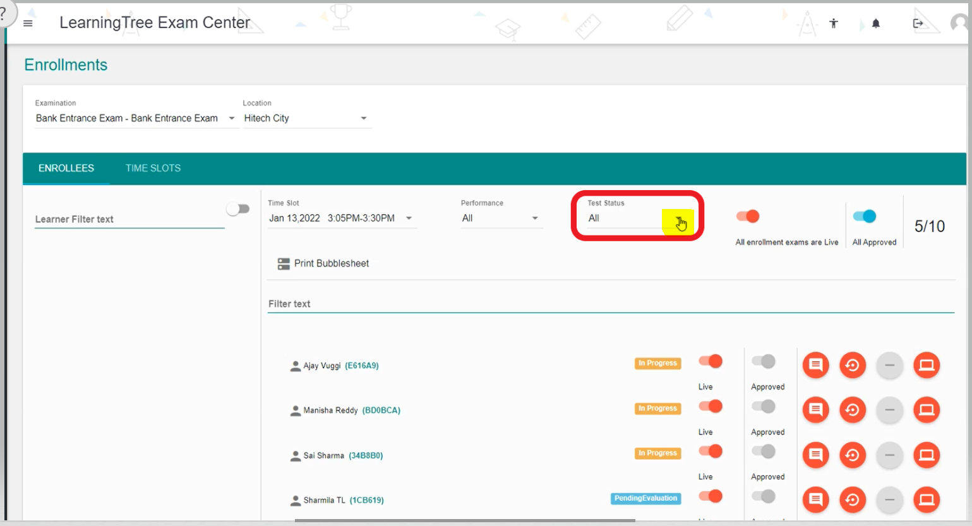Switch to the TIME SLOTS tab

coord(153,168)
